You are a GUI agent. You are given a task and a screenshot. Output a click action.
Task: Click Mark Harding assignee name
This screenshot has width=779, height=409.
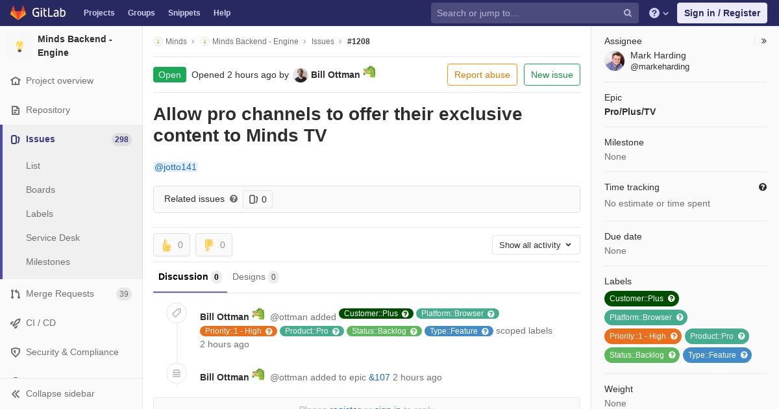[x=658, y=55]
